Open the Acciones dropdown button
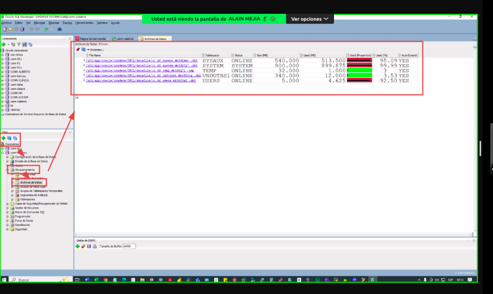This screenshot has height=294, width=493. pyautogui.click(x=95, y=50)
